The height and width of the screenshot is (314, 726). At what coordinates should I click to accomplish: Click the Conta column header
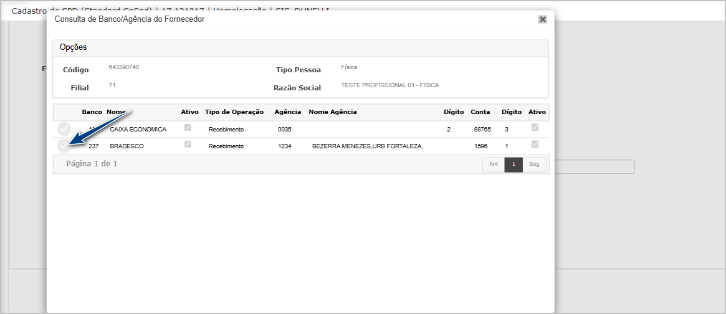click(480, 112)
